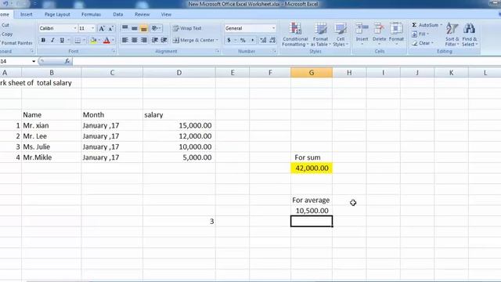Toggle Align Text Left
501x282 pixels.
coord(125,40)
